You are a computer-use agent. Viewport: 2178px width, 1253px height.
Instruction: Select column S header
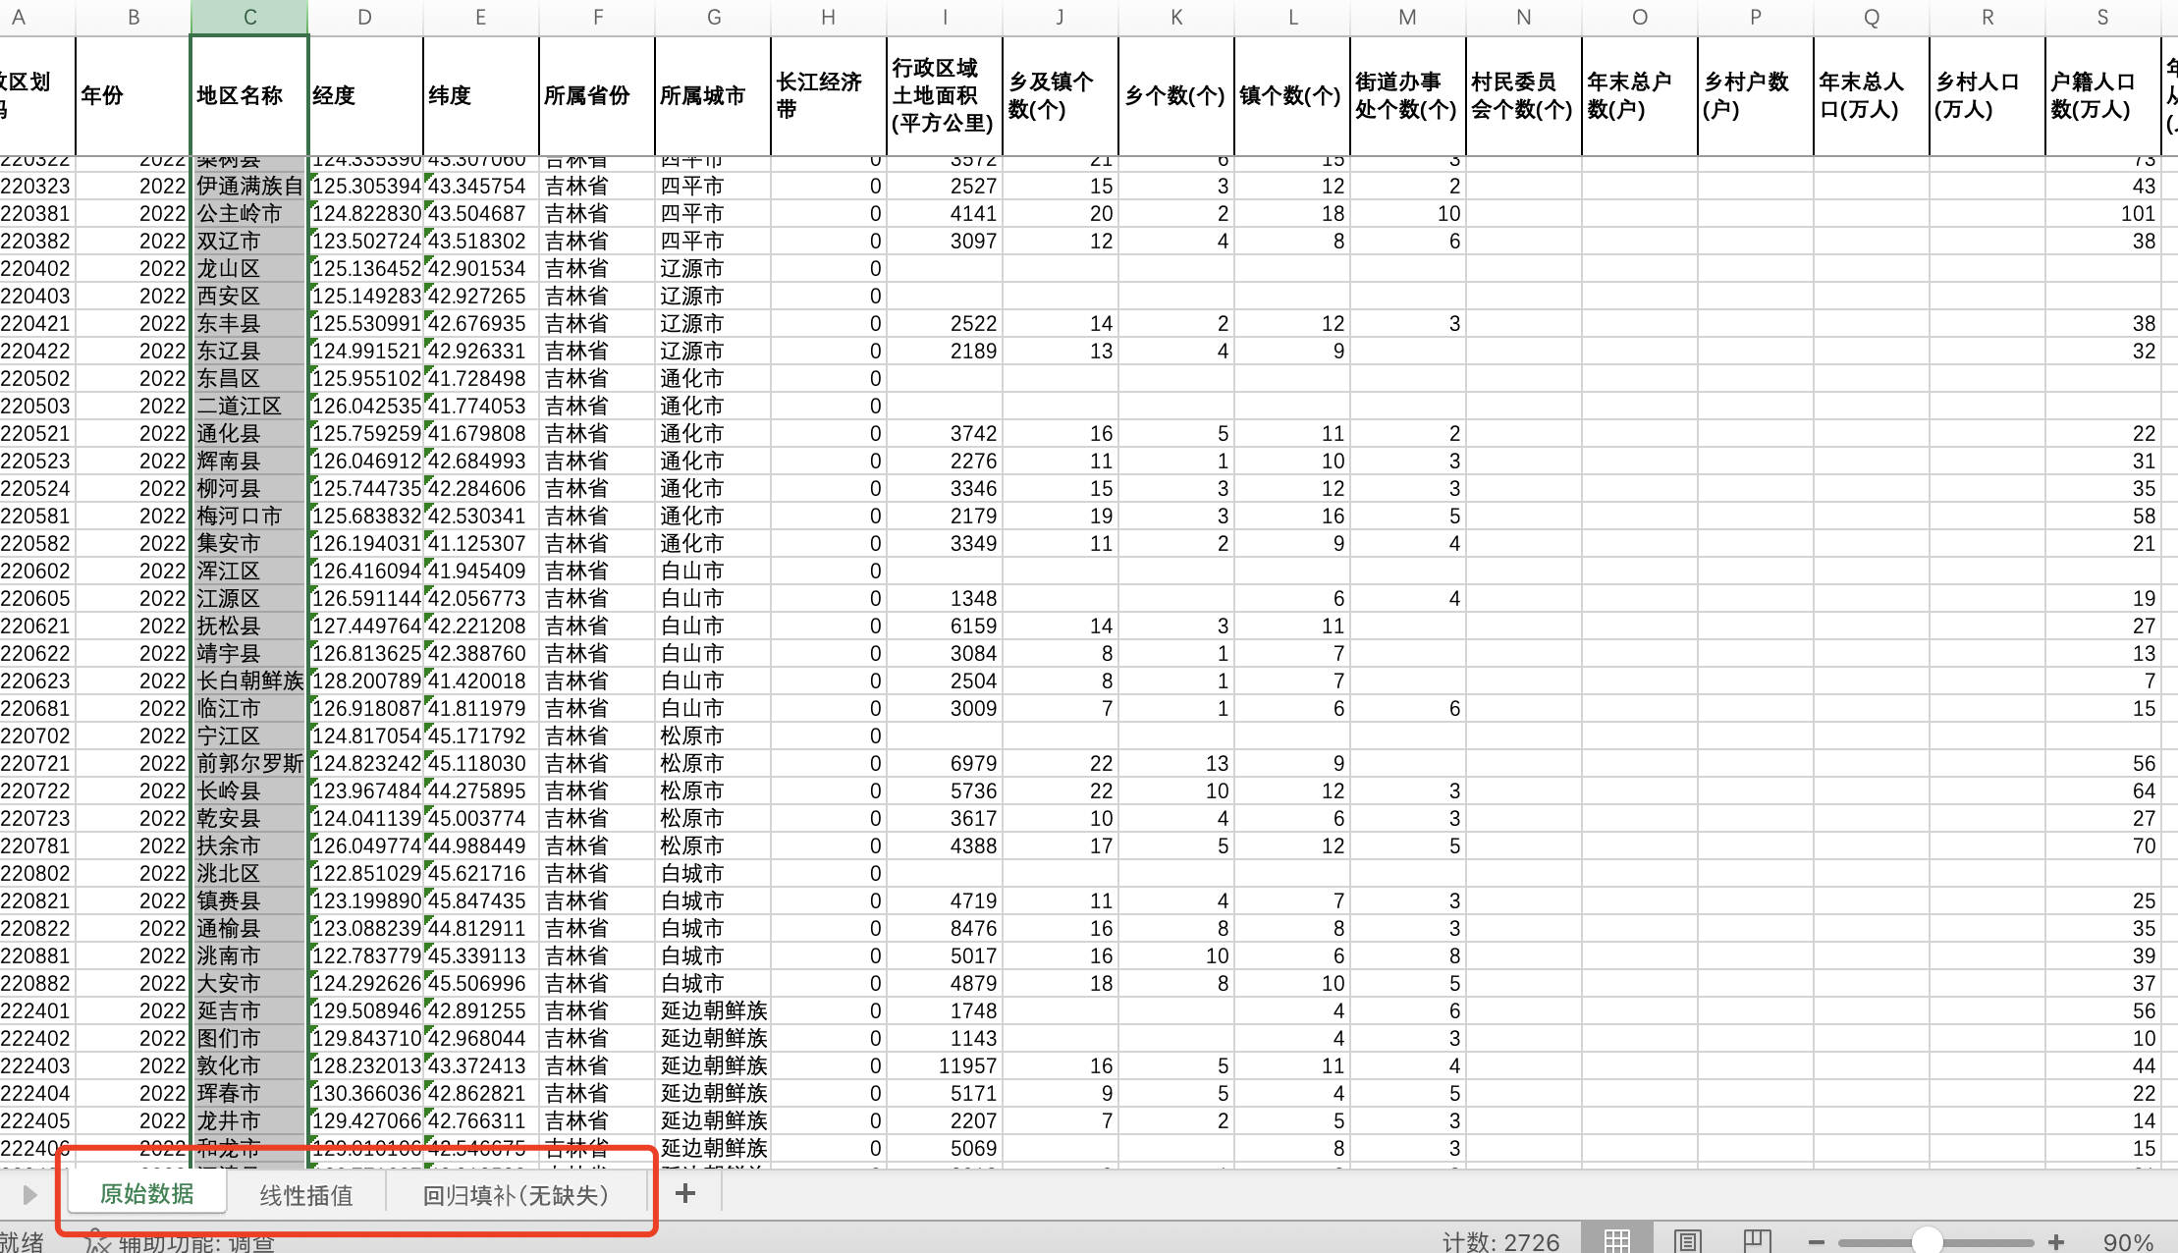[x=2102, y=17]
